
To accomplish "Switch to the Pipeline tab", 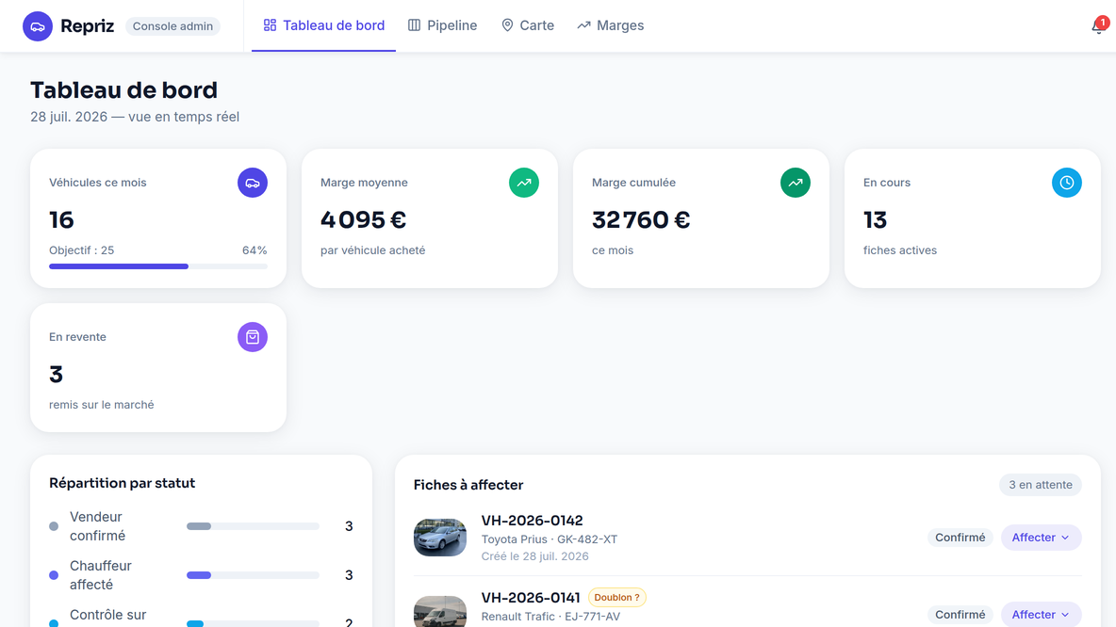I will [x=443, y=25].
